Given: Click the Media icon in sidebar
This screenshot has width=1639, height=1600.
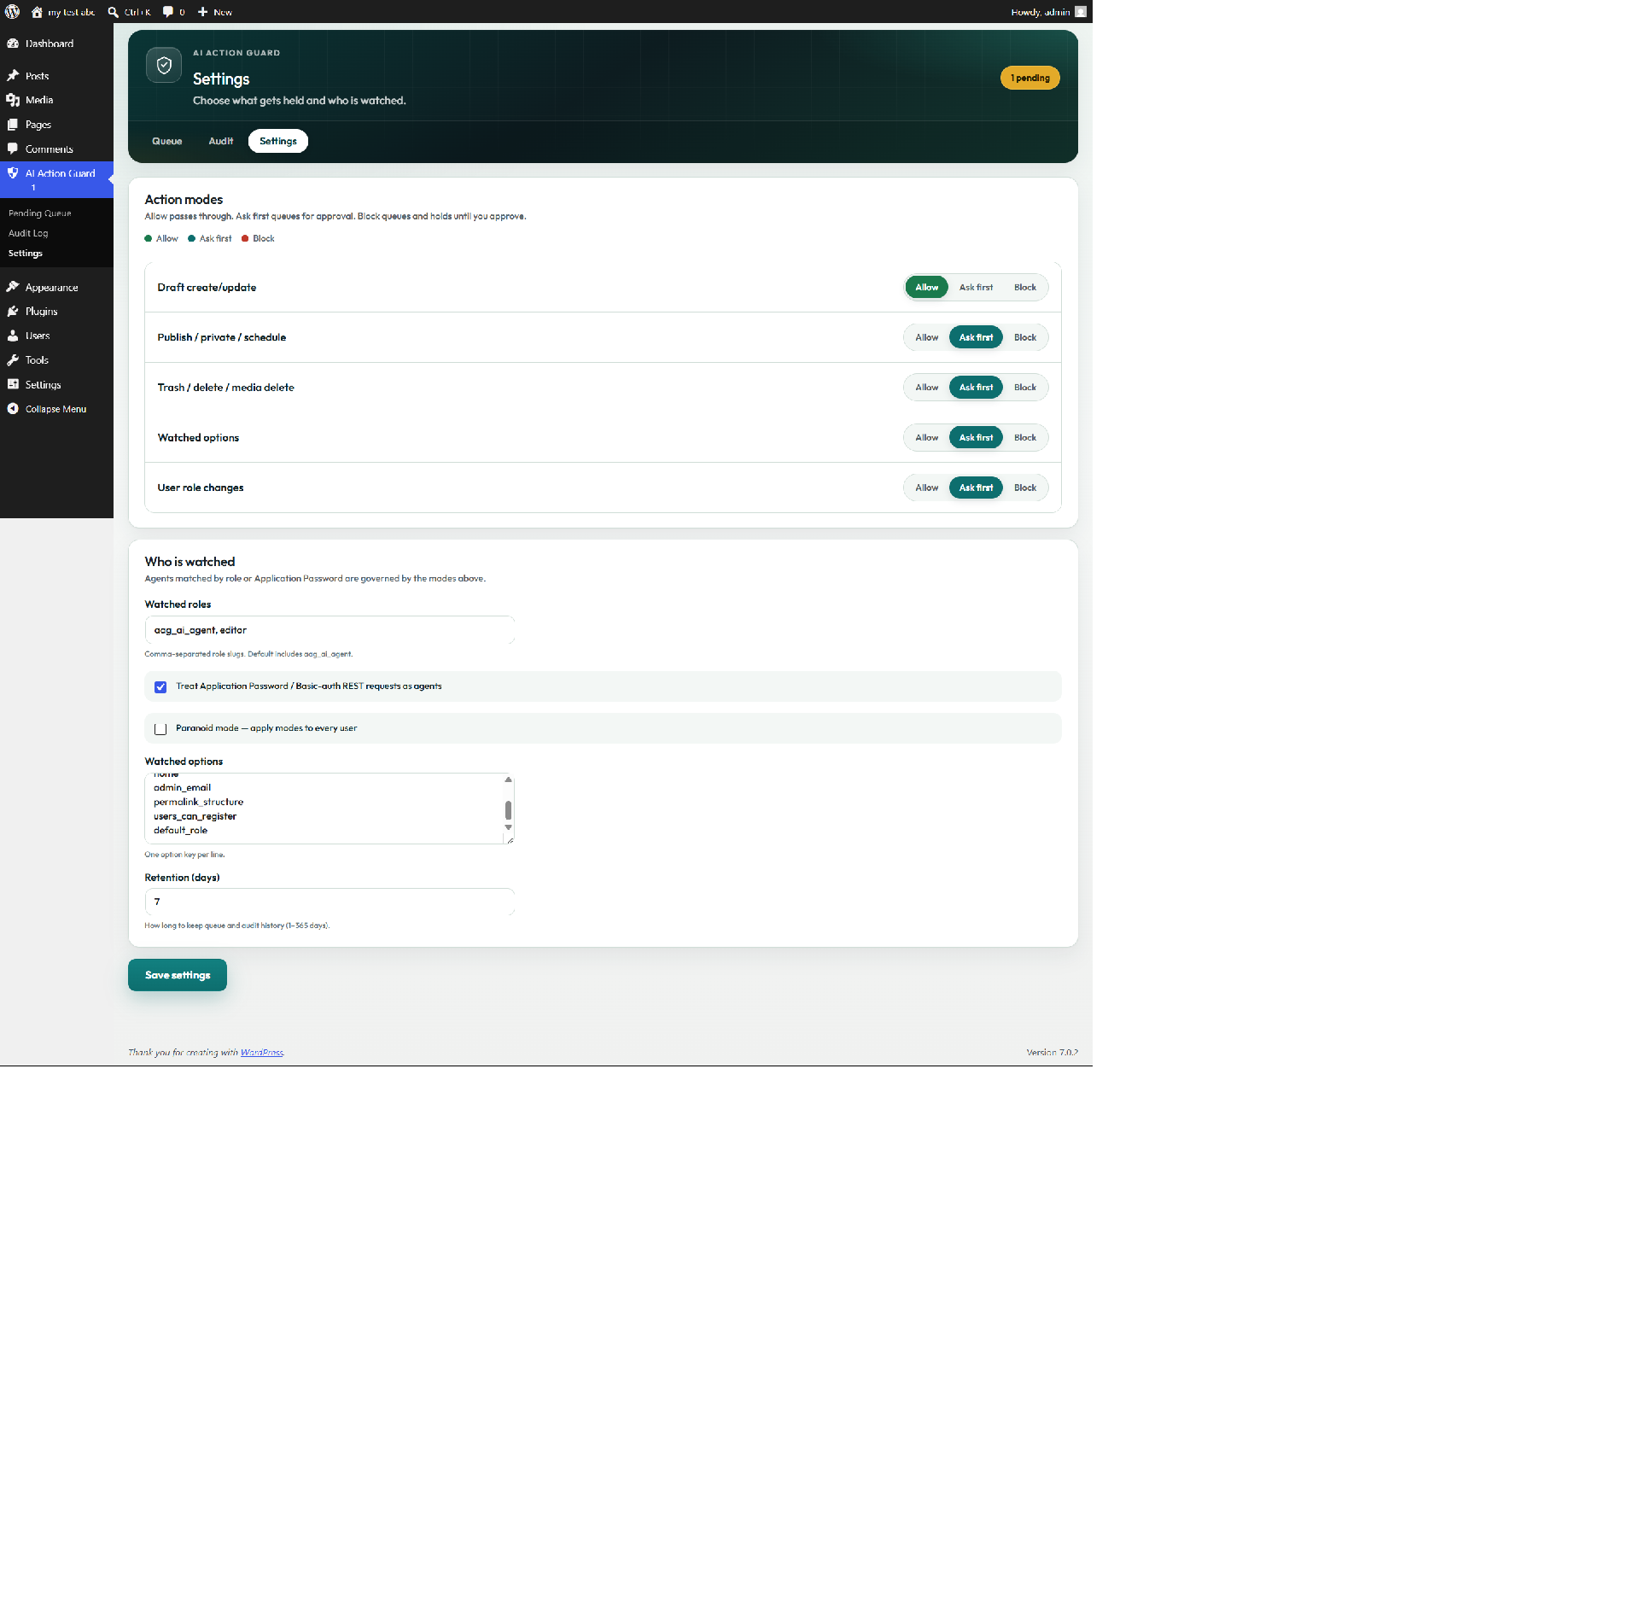Looking at the screenshot, I should [x=13, y=100].
